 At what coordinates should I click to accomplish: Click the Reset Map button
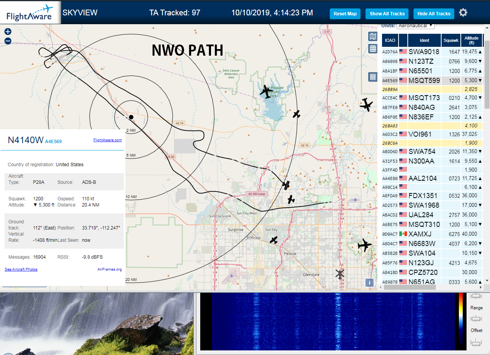pyautogui.click(x=345, y=13)
